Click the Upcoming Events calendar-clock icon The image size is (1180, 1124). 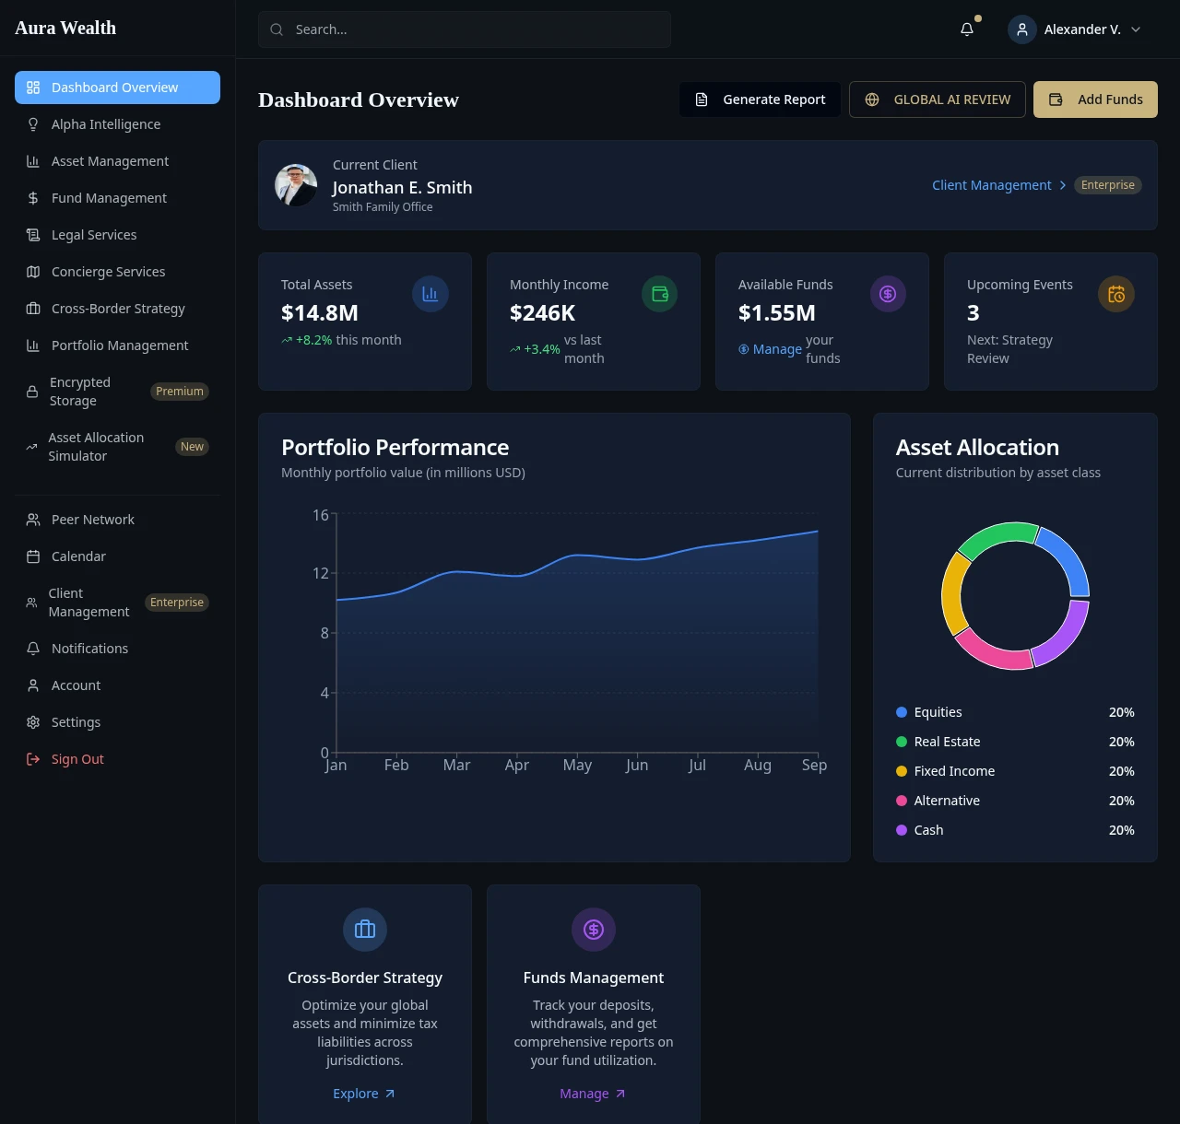(1116, 294)
